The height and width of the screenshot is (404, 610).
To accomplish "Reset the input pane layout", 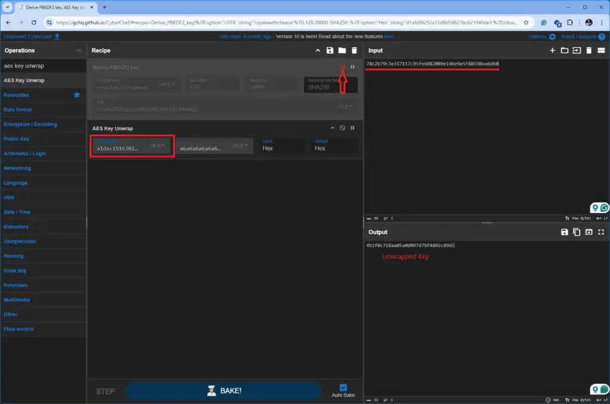I will 601,51.
